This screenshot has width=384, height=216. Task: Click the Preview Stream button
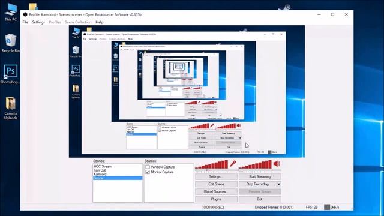(x=260, y=192)
